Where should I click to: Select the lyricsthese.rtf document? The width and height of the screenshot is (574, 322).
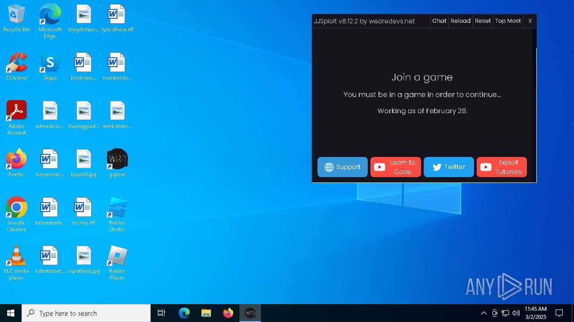[x=117, y=19]
